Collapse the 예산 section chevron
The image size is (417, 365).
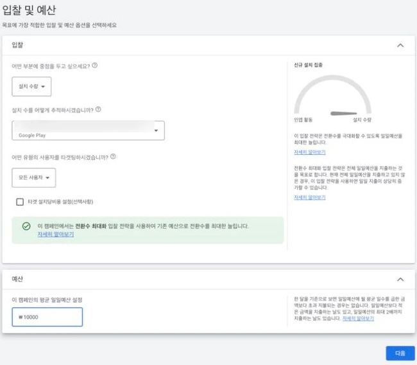(x=400, y=279)
